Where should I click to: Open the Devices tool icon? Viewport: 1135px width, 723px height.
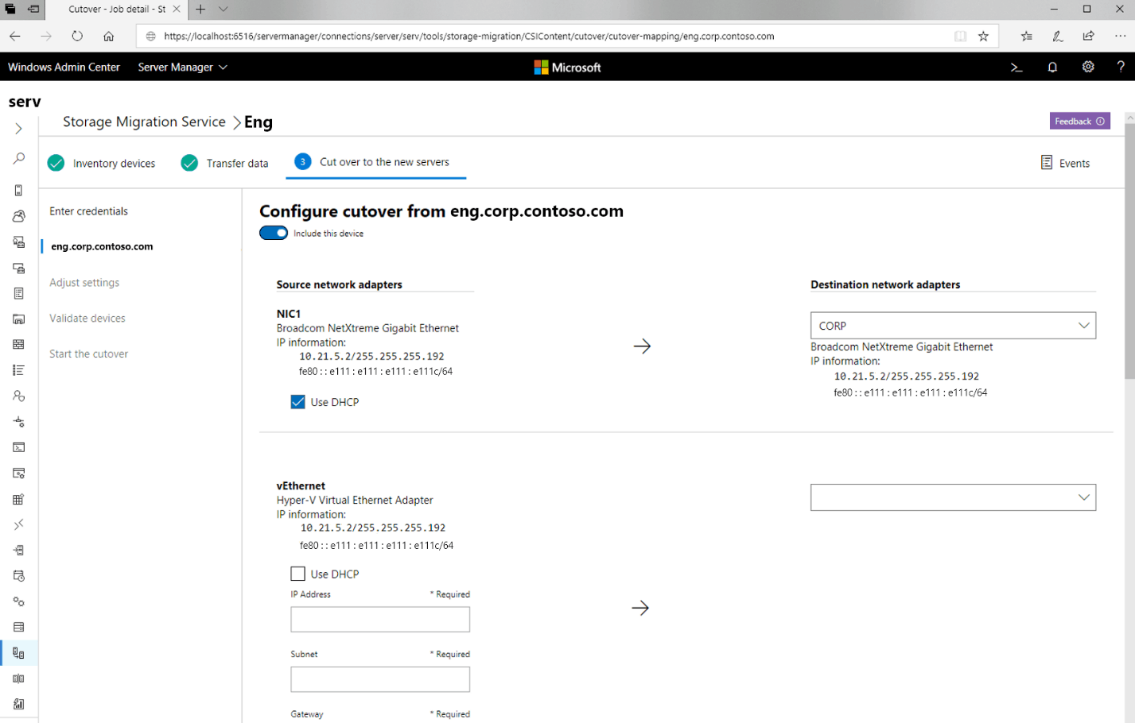coord(18,269)
